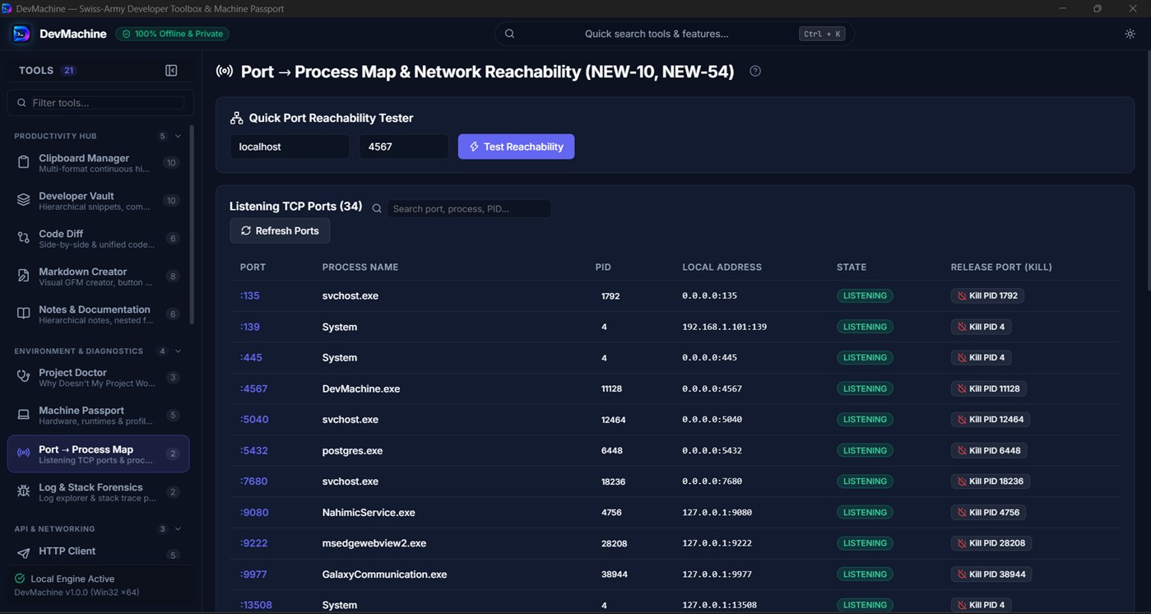Click the Clipboard Manager icon
The image size is (1151, 614).
pyautogui.click(x=24, y=163)
